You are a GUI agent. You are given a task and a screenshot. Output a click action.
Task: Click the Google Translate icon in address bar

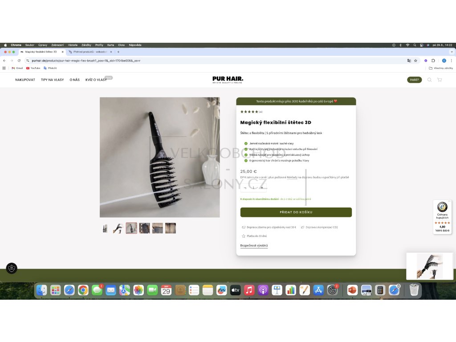[x=409, y=61]
